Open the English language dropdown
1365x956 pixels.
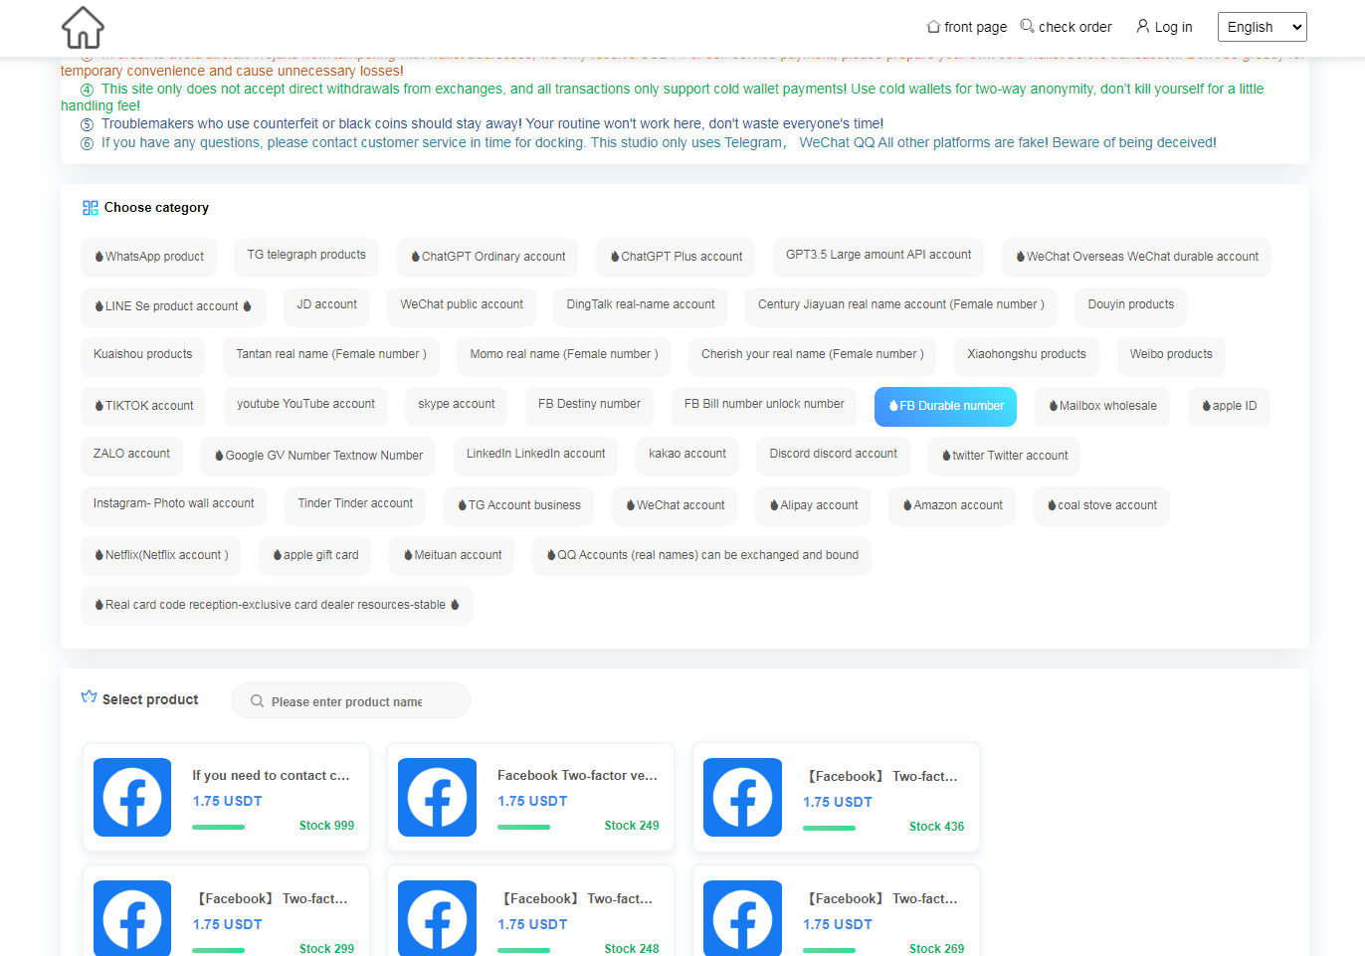(x=1261, y=27)
